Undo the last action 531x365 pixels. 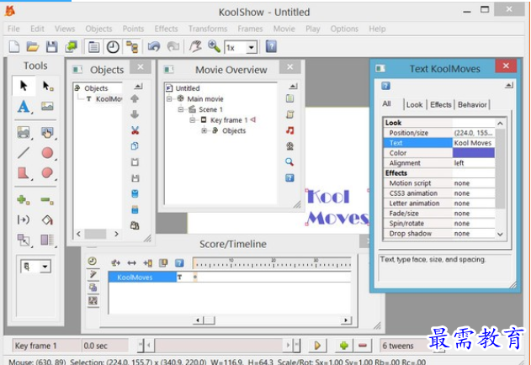pyautogui.click(x=154, y=46)
